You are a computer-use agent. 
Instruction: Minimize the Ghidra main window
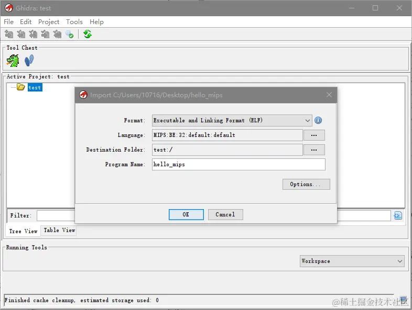click(x=352, y=8)
